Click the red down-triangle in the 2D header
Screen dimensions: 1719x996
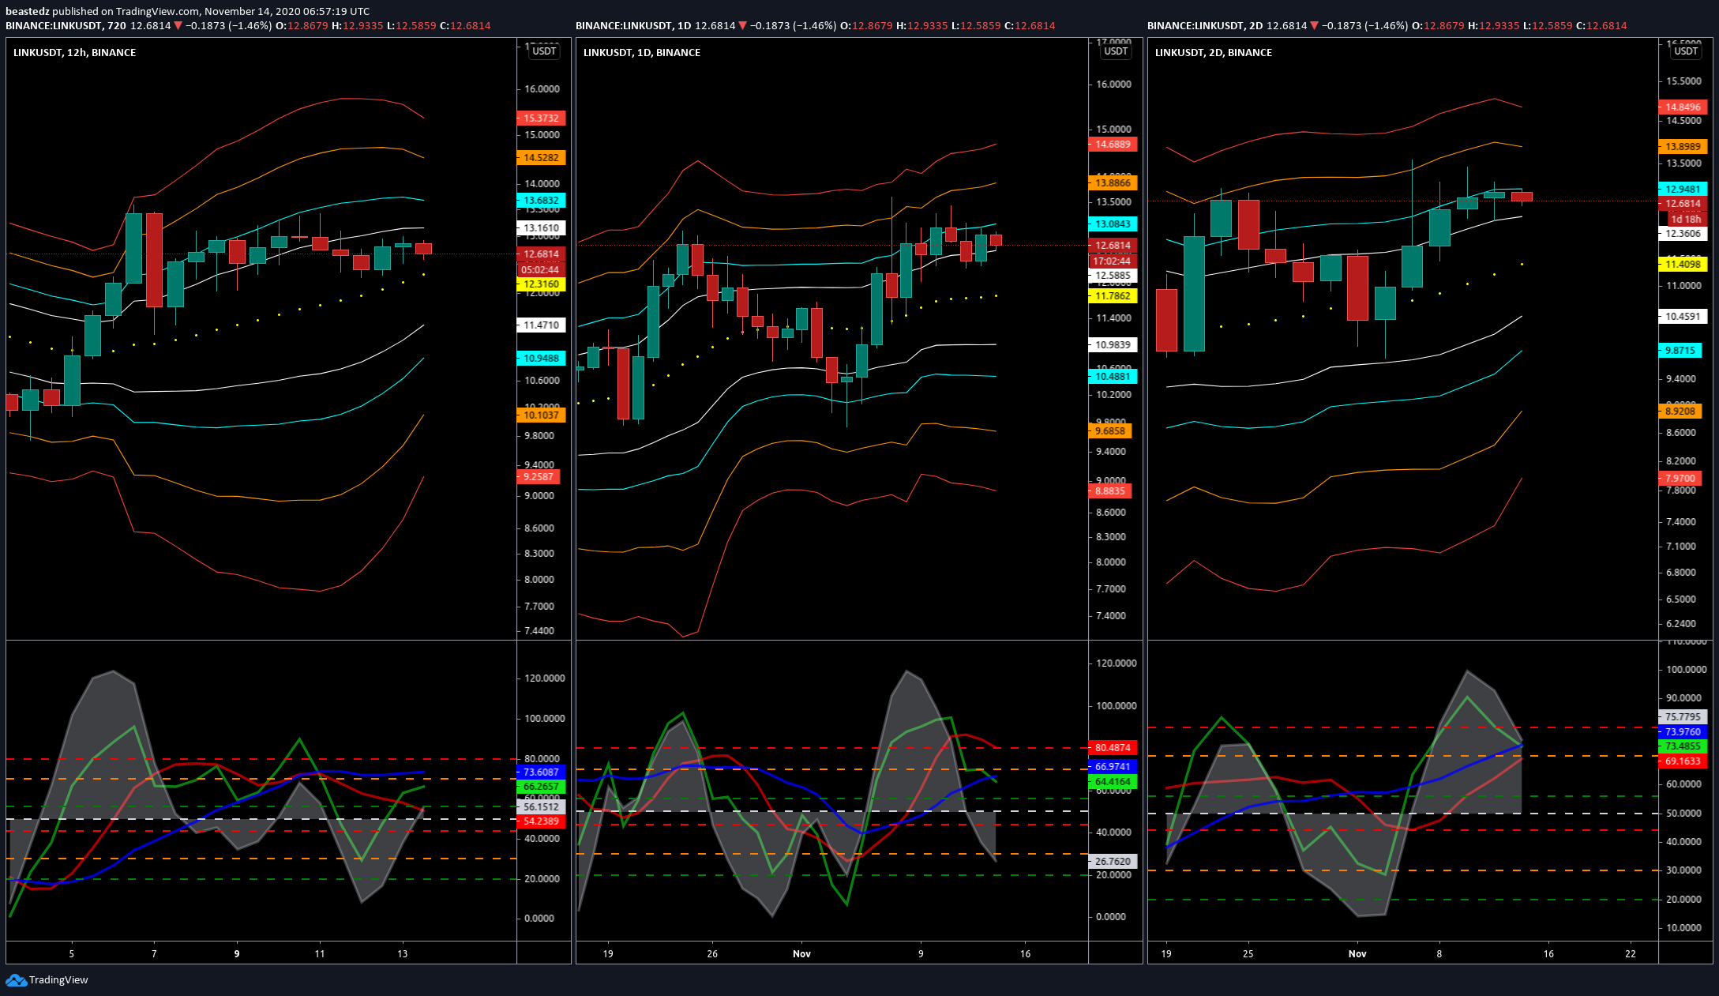click(1314, 26)
